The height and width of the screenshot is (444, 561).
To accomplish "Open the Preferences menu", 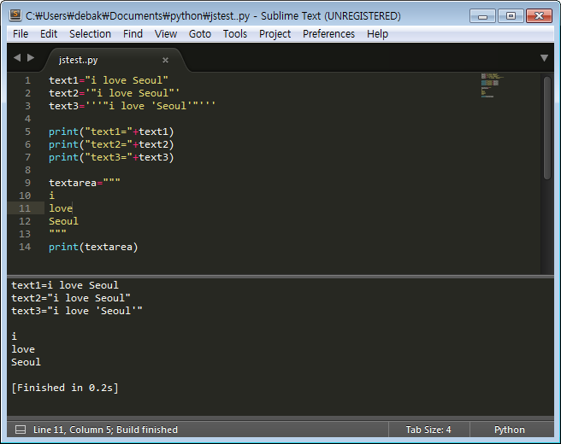I will [x=328, y=34].
